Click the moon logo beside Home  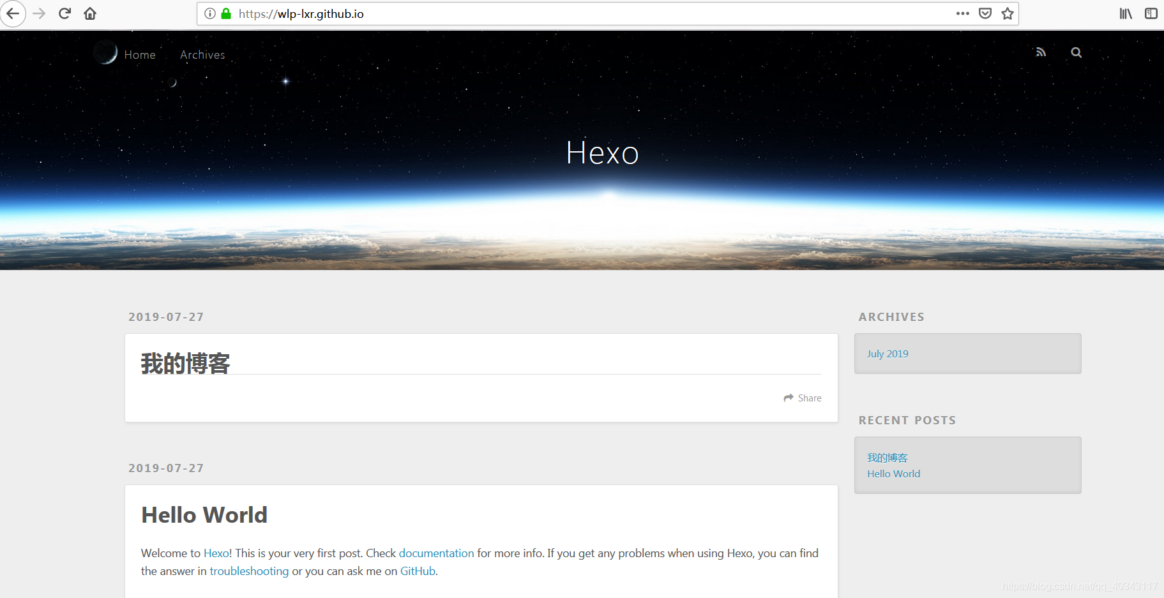click(x=105, y=52)
